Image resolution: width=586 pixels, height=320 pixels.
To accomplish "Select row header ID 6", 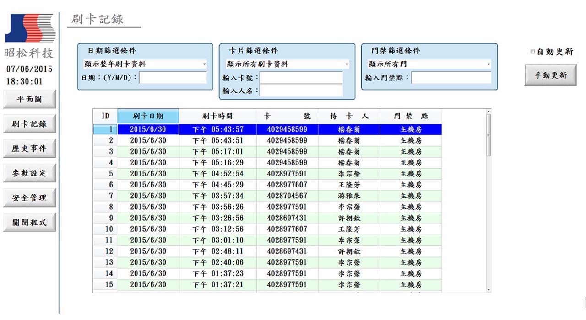I will (105, 185).
